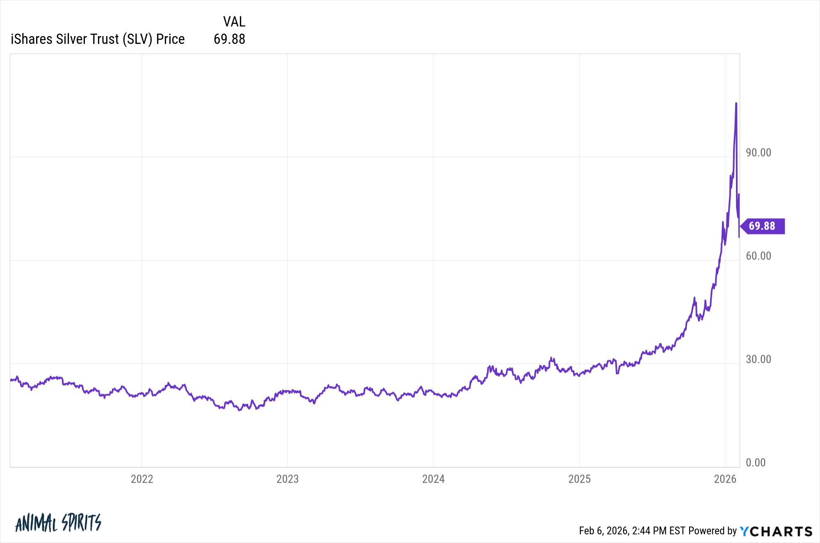This screenshot has width=820, height=543.
Task: Click the Animal Spirits logo
Action: click(58, 523)
